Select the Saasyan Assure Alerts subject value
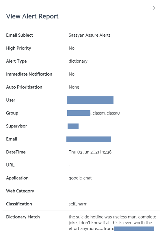 90,35
